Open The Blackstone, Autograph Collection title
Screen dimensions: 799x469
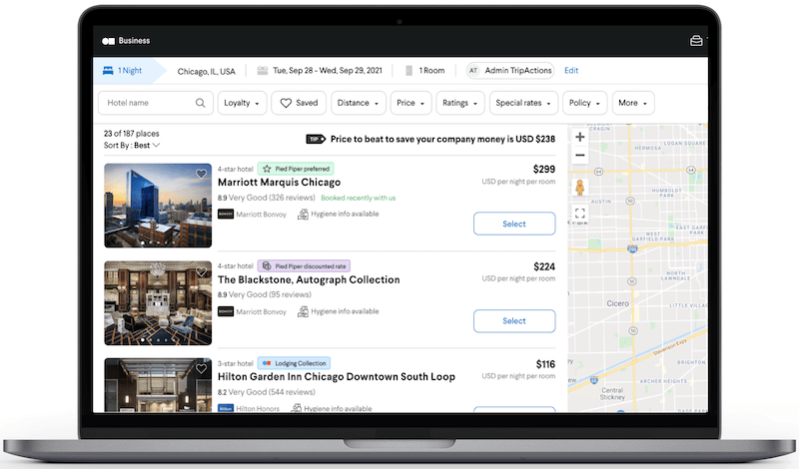pos(309,279)
